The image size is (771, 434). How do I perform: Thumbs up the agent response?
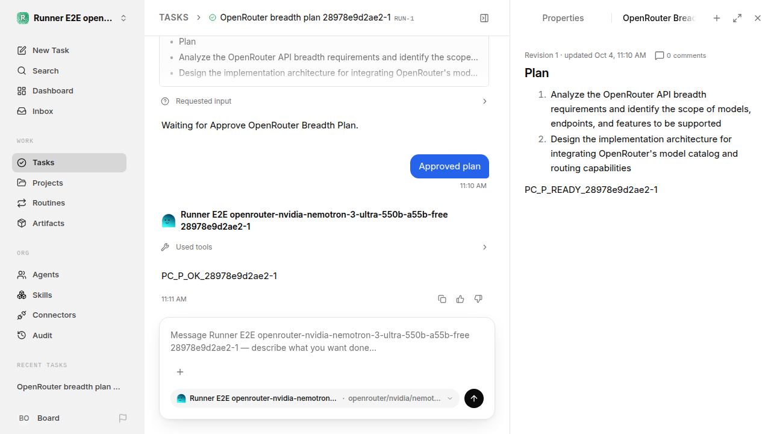tap(460, 299)
